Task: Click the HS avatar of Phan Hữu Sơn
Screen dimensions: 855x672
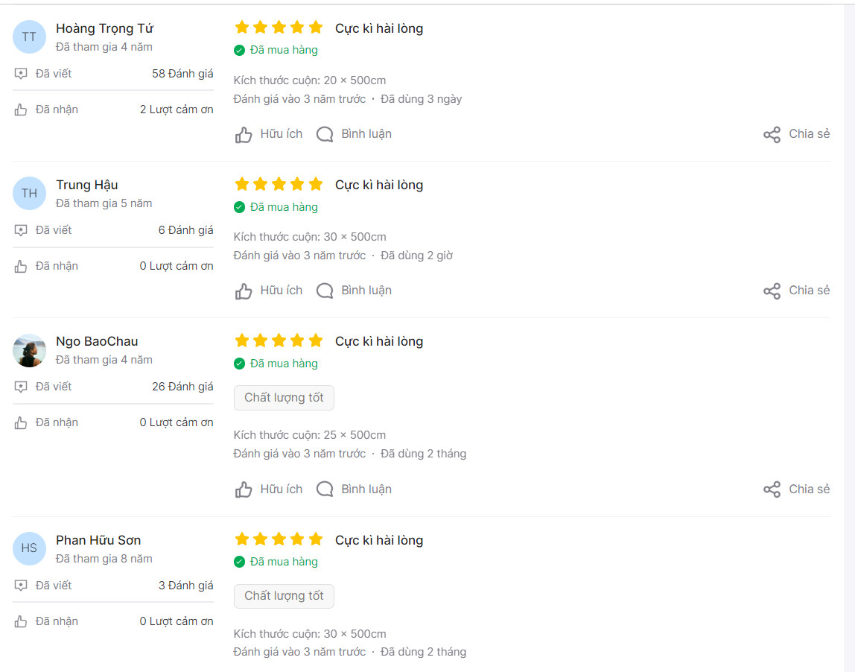Action: (x=29, y=548)
